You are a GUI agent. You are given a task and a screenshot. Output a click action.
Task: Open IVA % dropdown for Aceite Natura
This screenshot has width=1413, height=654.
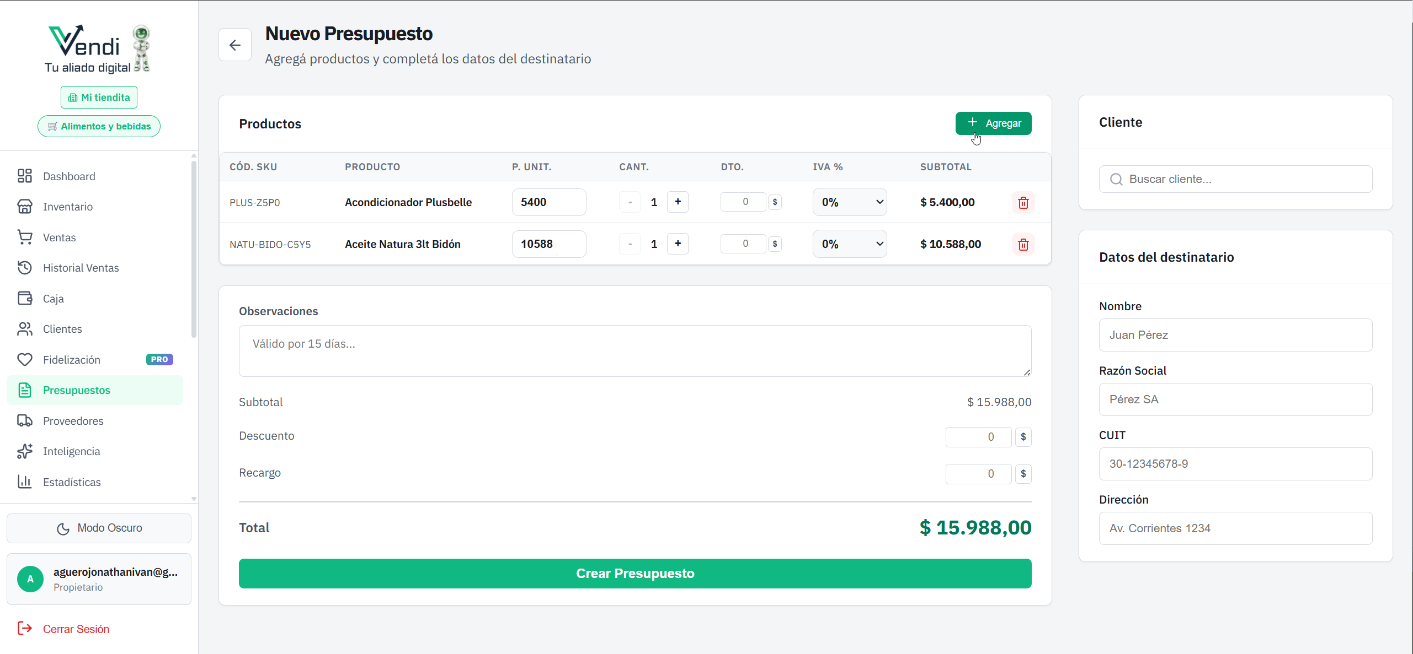pyautogui.click(x=850, y=244)
